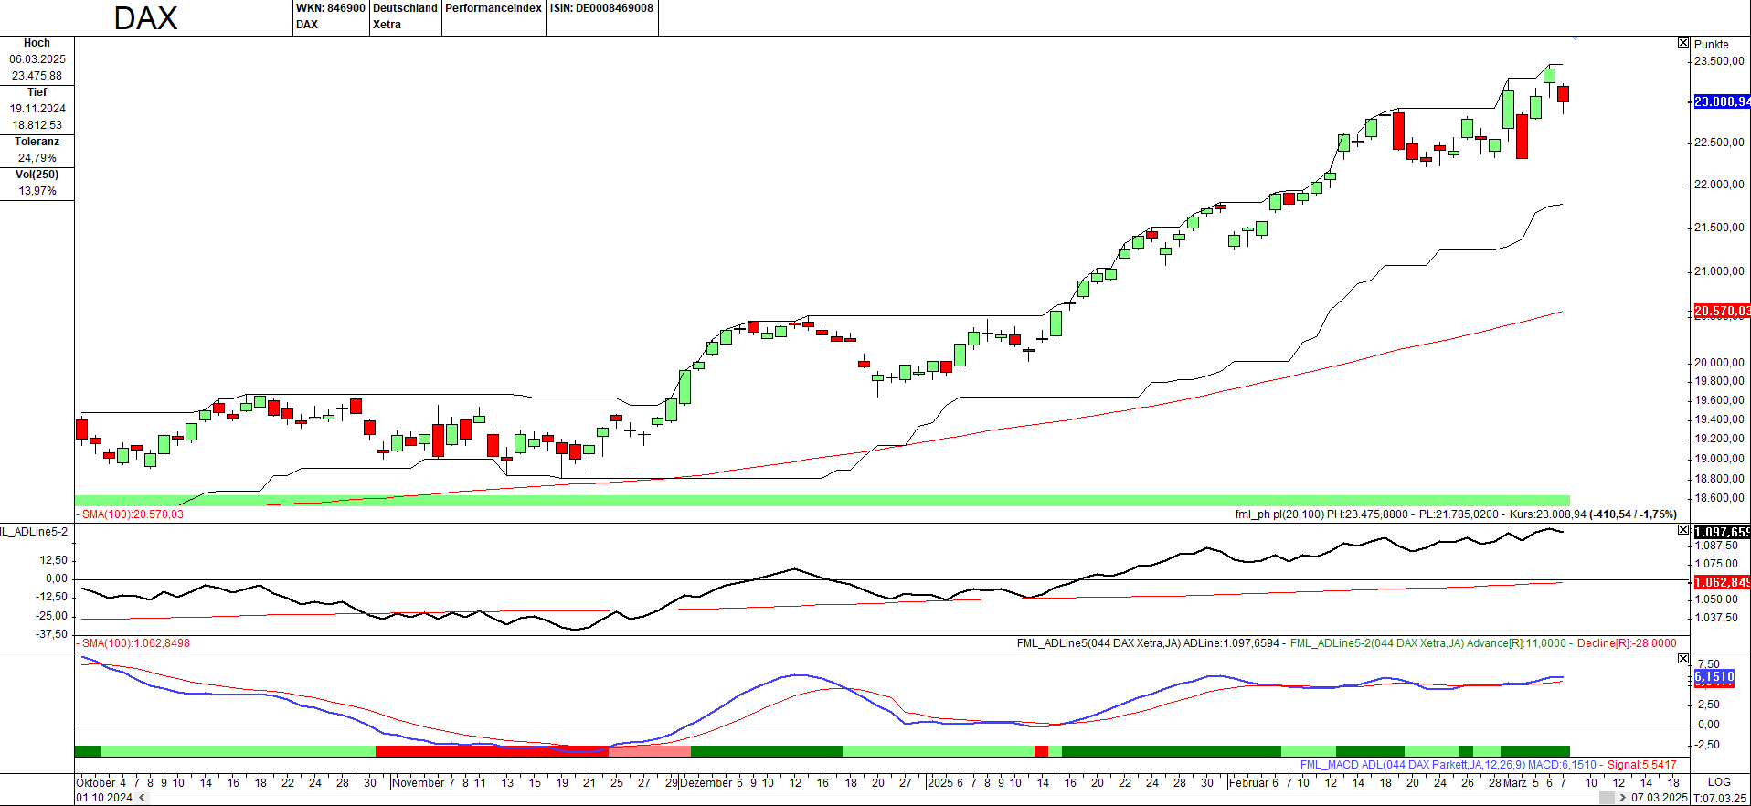Click the blue current price tag 23.008,94
Image resolution: width=1751 pixels, height=806 pixels.
(x=1722, y=101)
